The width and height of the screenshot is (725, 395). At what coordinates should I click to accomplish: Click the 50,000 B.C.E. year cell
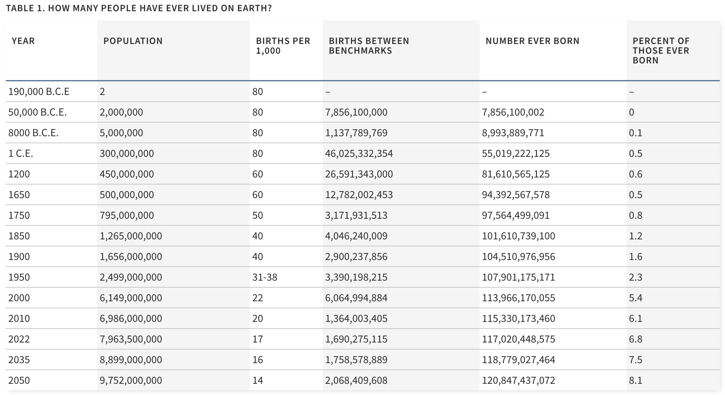[x=37, y=112]
